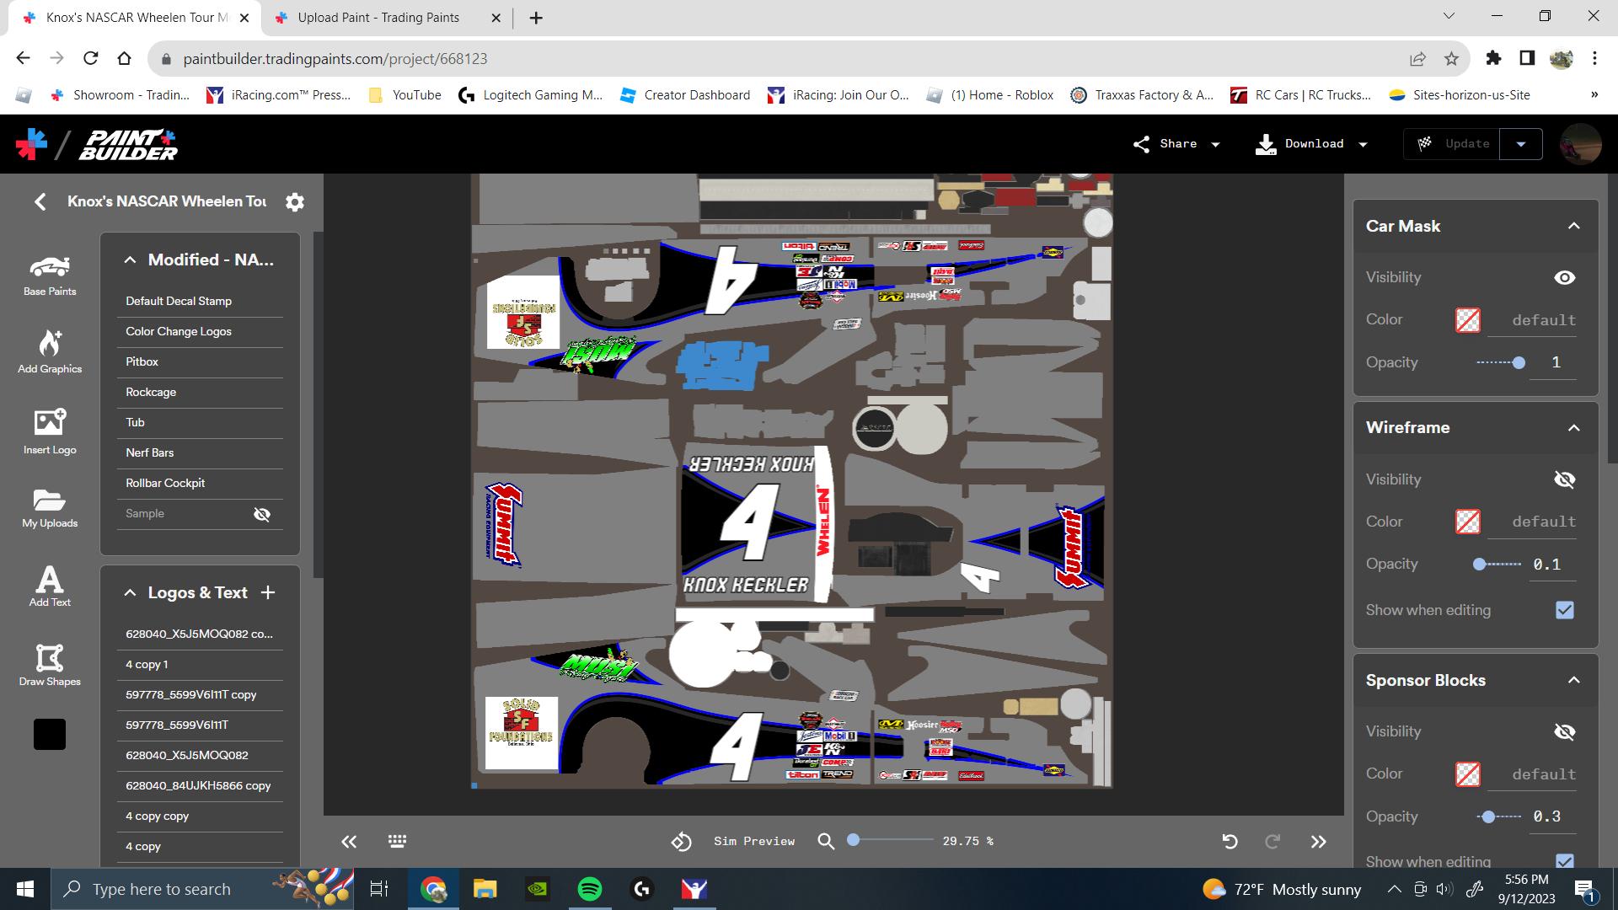Open the Share menu
This screenshot has height=910, width=1618.
[1176, 144]
